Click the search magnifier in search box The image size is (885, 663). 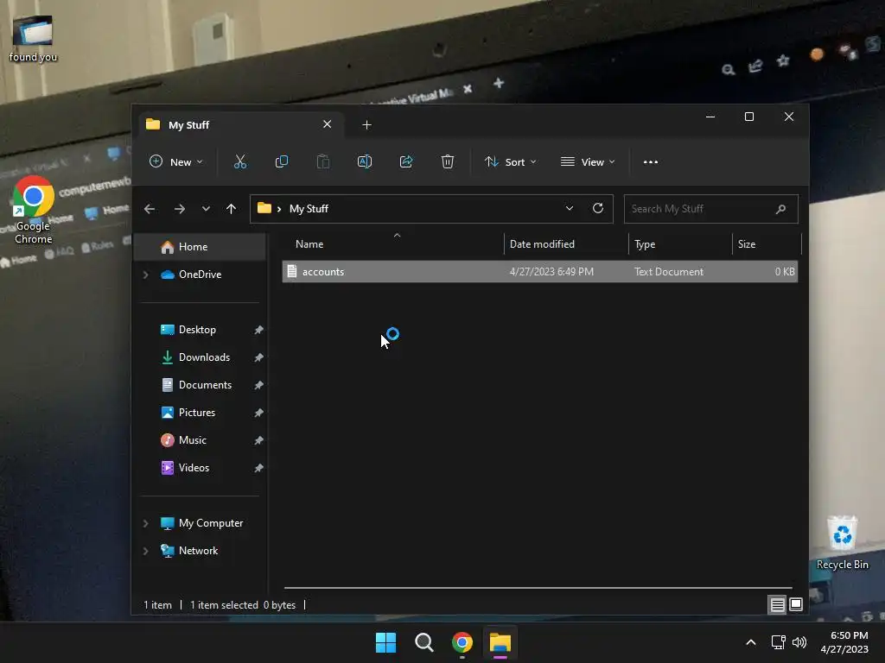pyautogui.click(x=780, y=209)
